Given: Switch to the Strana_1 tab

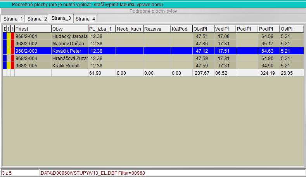Looking at the screenshot, I should (x=13, y=19).
